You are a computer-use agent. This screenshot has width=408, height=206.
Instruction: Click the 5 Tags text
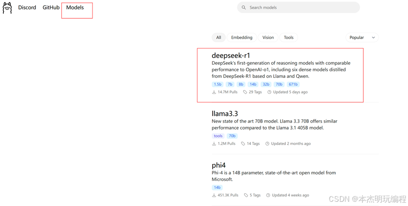[x=255, y=195]
